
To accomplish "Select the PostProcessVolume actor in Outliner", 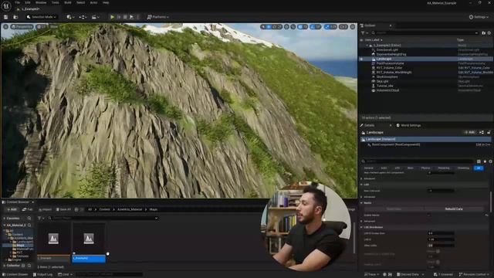I will [390, 63].
